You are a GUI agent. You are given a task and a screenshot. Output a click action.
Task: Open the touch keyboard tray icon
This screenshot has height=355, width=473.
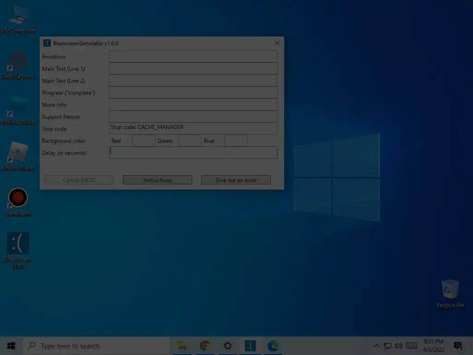click(x=411, y=346)
